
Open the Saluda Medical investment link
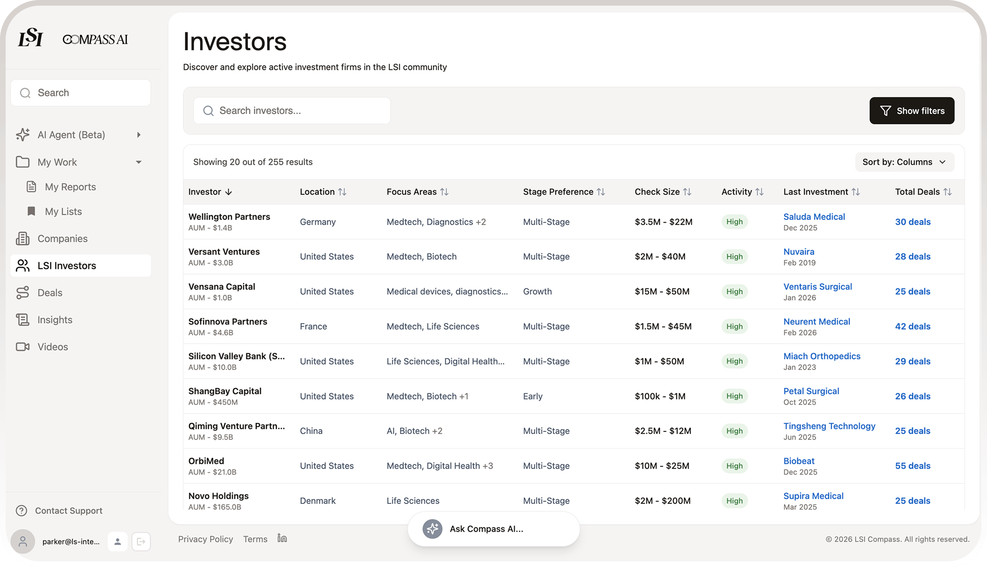(x=814, y=217)
